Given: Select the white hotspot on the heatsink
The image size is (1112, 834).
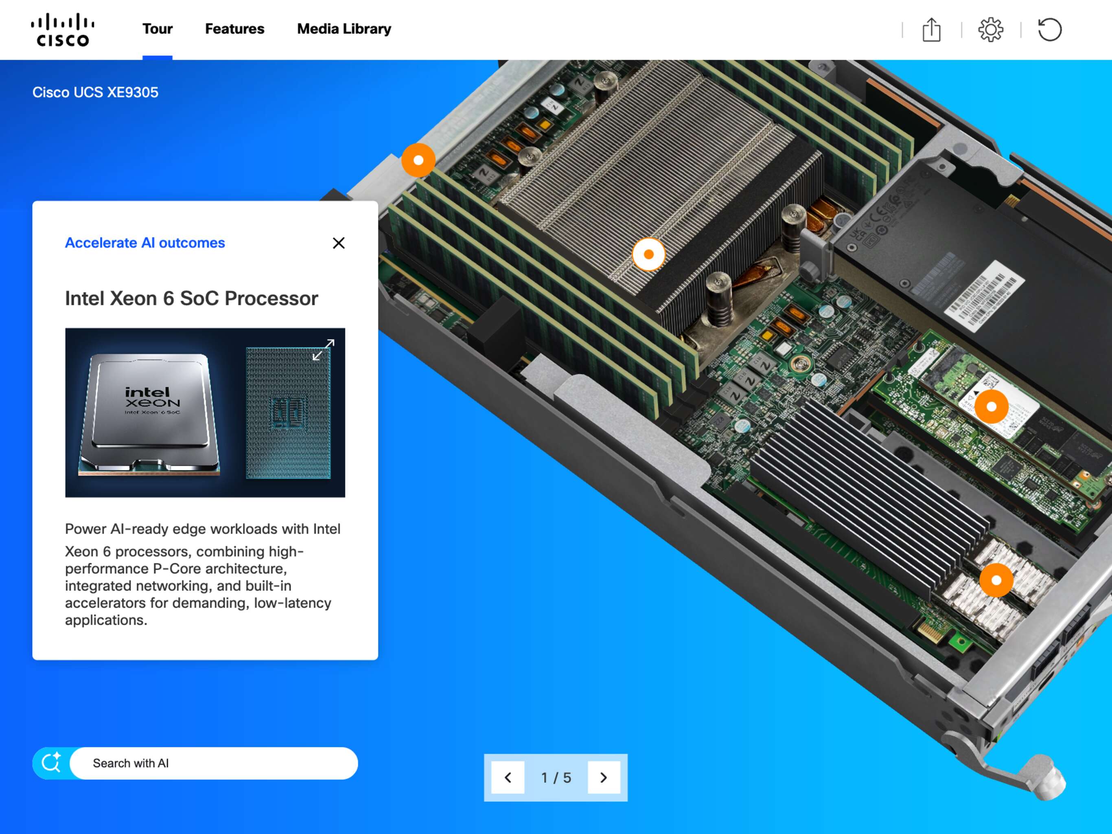Looking at the screenshot, I should click(x=648, y=255).
